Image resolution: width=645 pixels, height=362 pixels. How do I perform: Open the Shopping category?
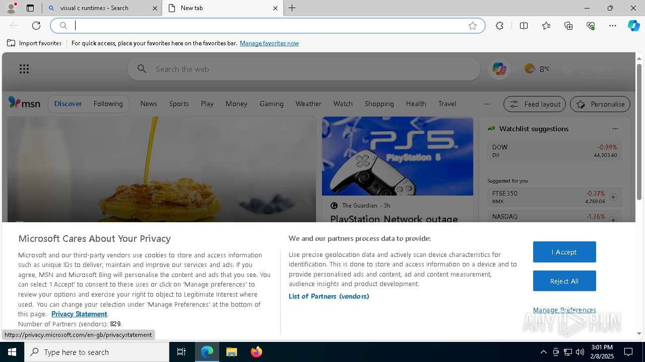(379, 104)
